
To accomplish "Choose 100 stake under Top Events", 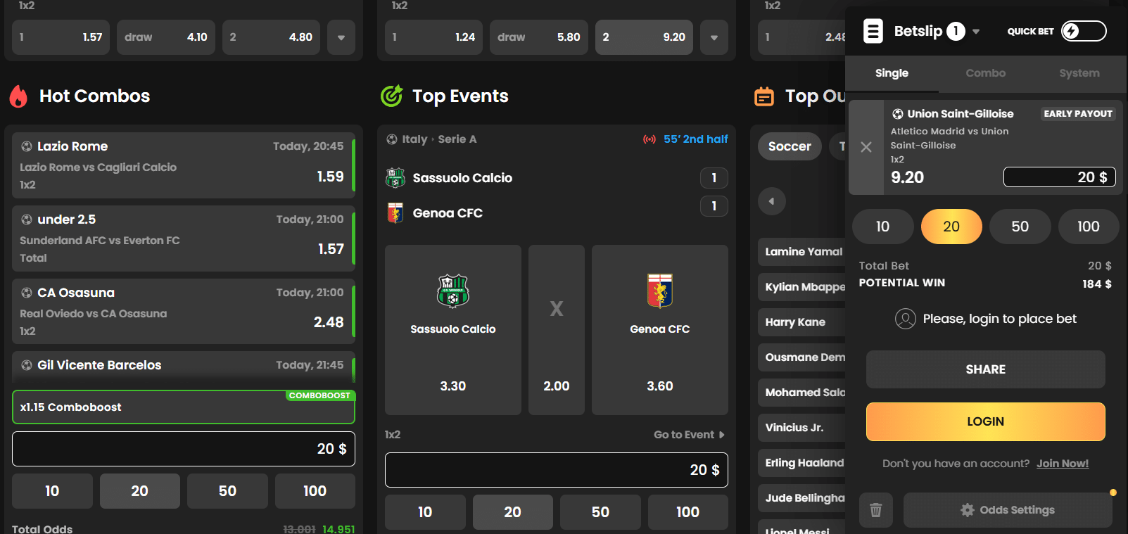I will [687, 512].
